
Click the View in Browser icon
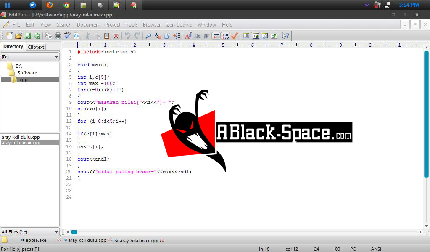(76, 36)
